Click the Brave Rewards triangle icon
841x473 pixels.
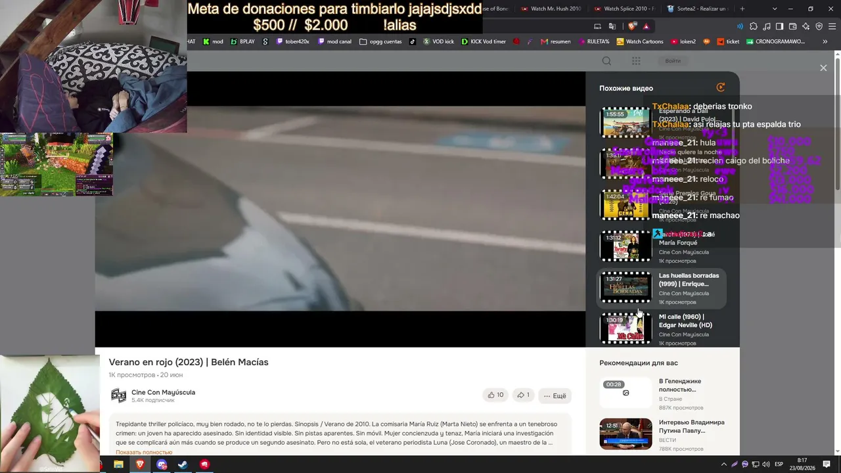pos(647,26)
